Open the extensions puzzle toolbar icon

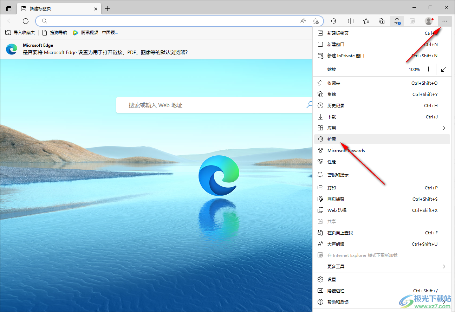[334, 21]
